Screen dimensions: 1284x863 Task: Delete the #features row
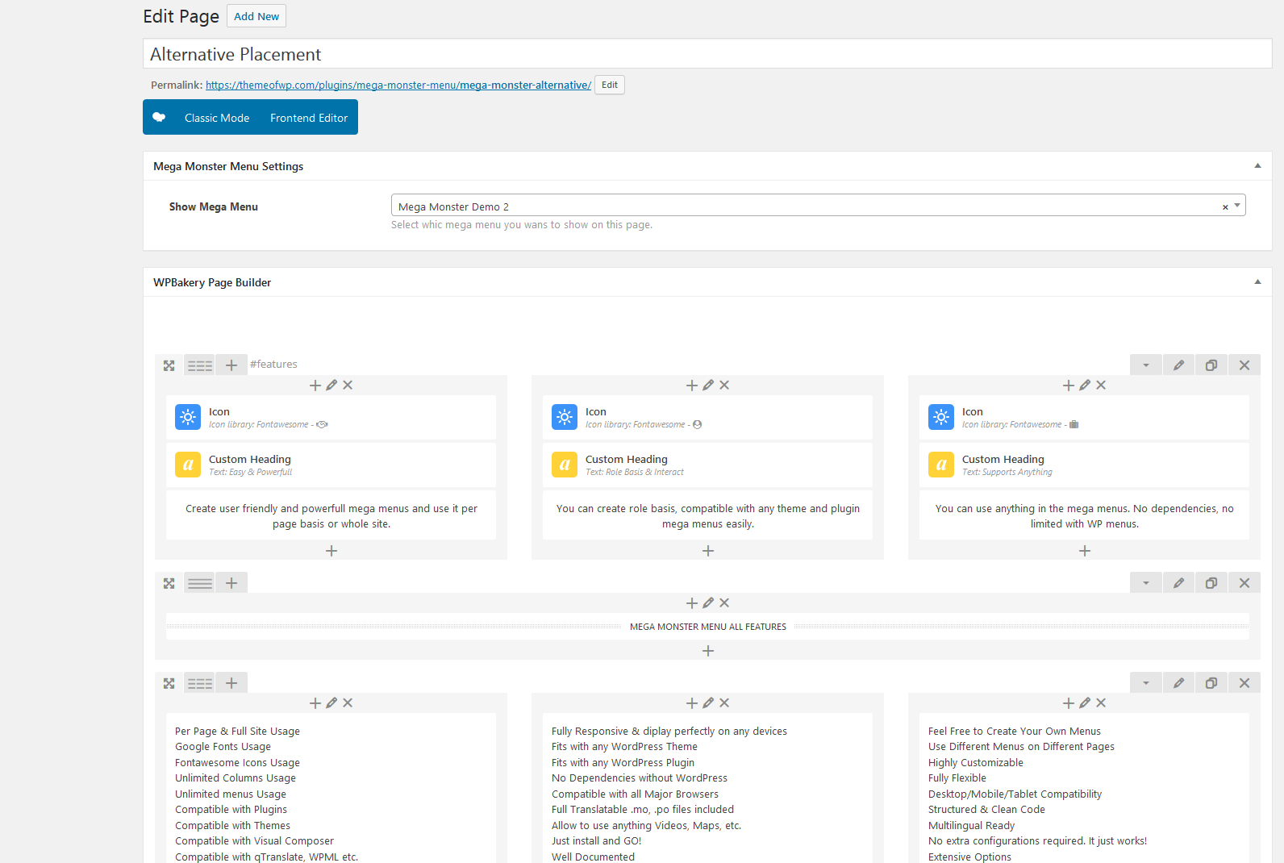pos(1244,365)
